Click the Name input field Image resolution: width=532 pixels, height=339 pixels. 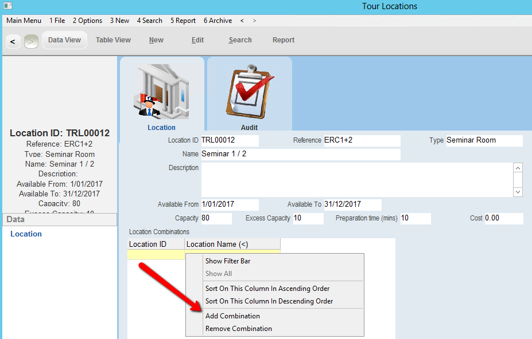coord(300,154)
